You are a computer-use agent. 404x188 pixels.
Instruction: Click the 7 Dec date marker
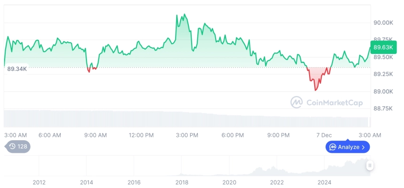pyautogui.click(x=324, y=135)
